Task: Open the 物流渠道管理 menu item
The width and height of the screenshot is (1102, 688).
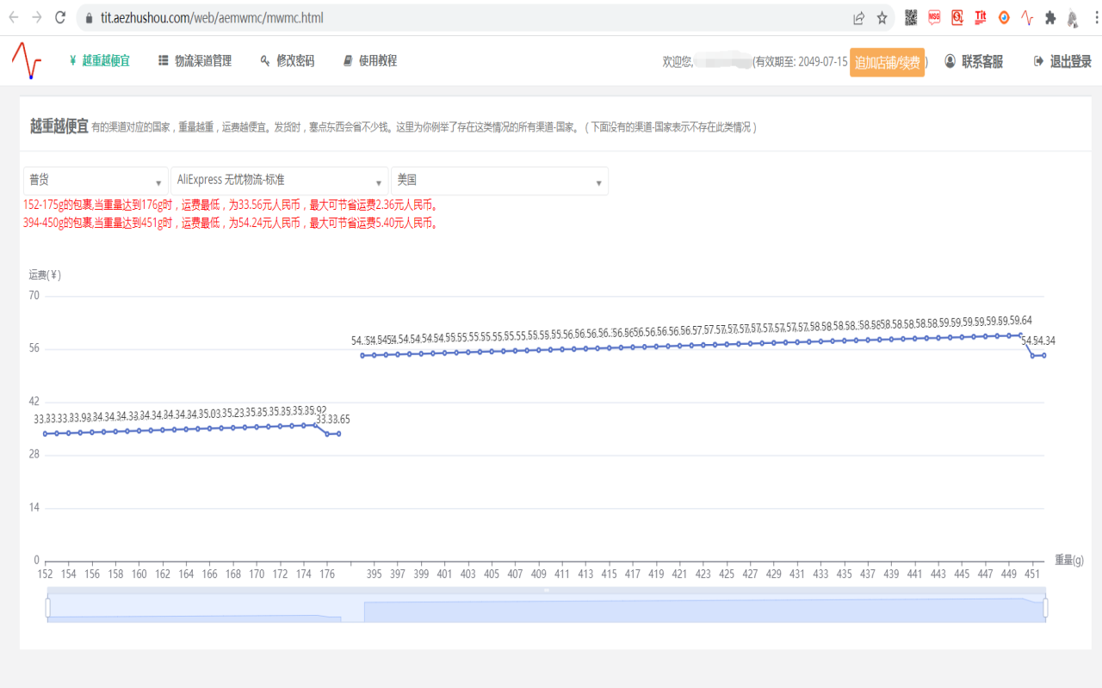Action: (x=195, y=61)
